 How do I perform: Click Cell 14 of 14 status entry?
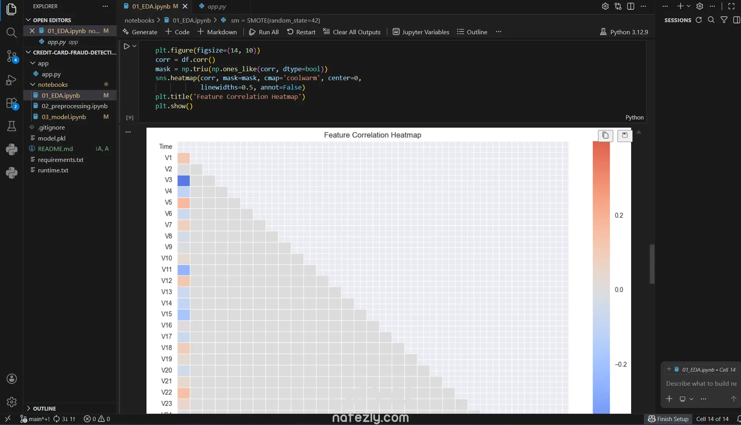(x=712, y=419)
